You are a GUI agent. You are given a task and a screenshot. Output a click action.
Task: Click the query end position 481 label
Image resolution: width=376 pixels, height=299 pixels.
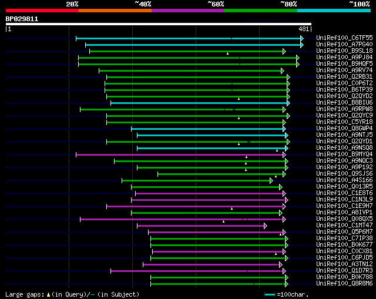(304, 29)
